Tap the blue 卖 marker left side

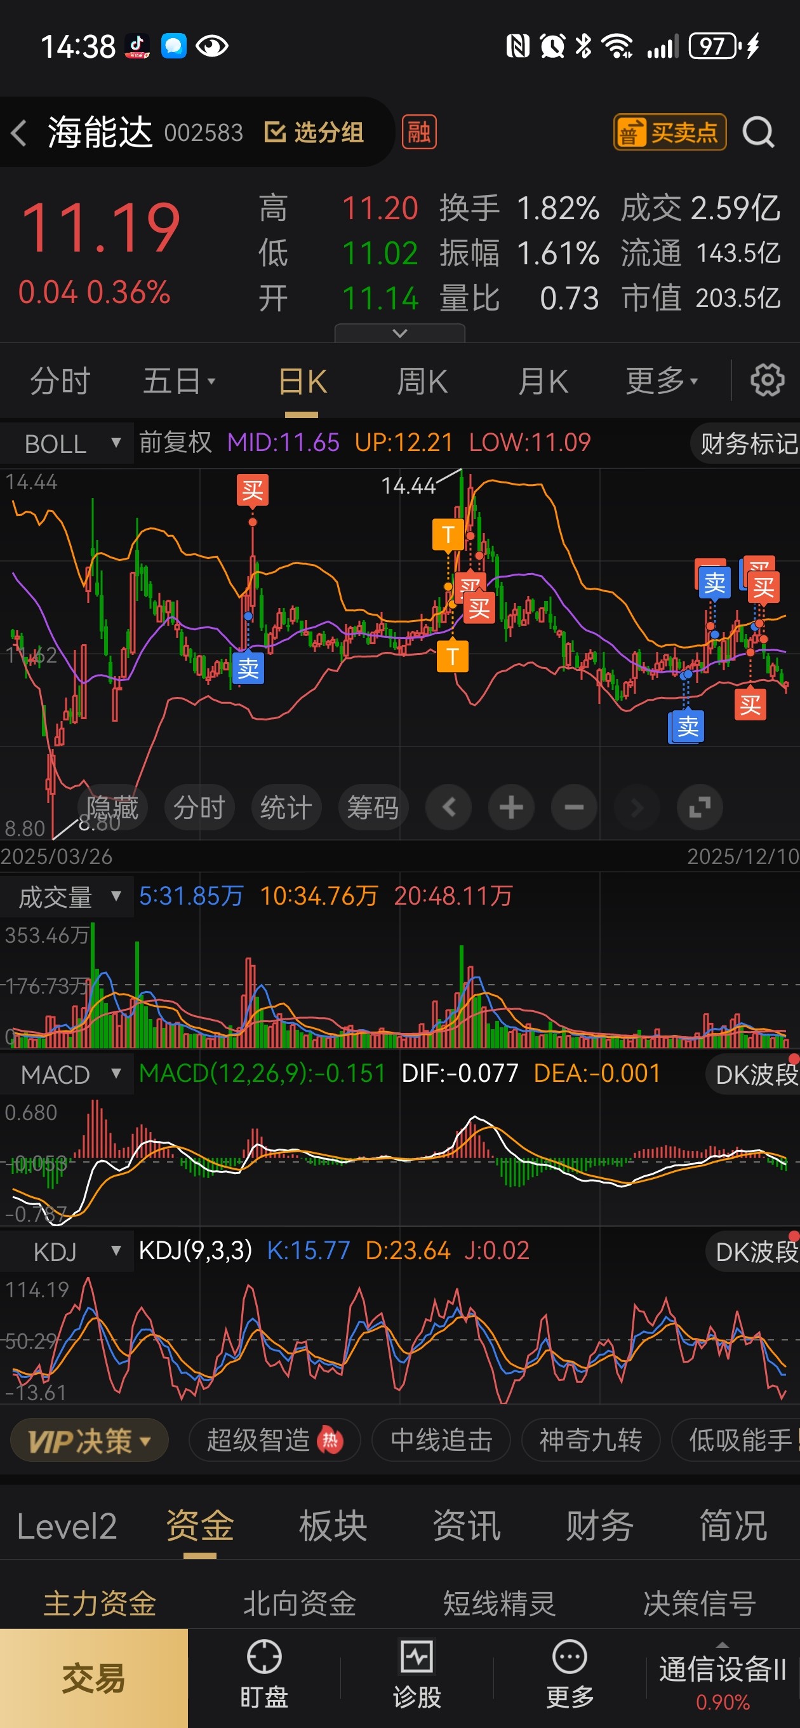pyautogui.click(x=248, y=668)
